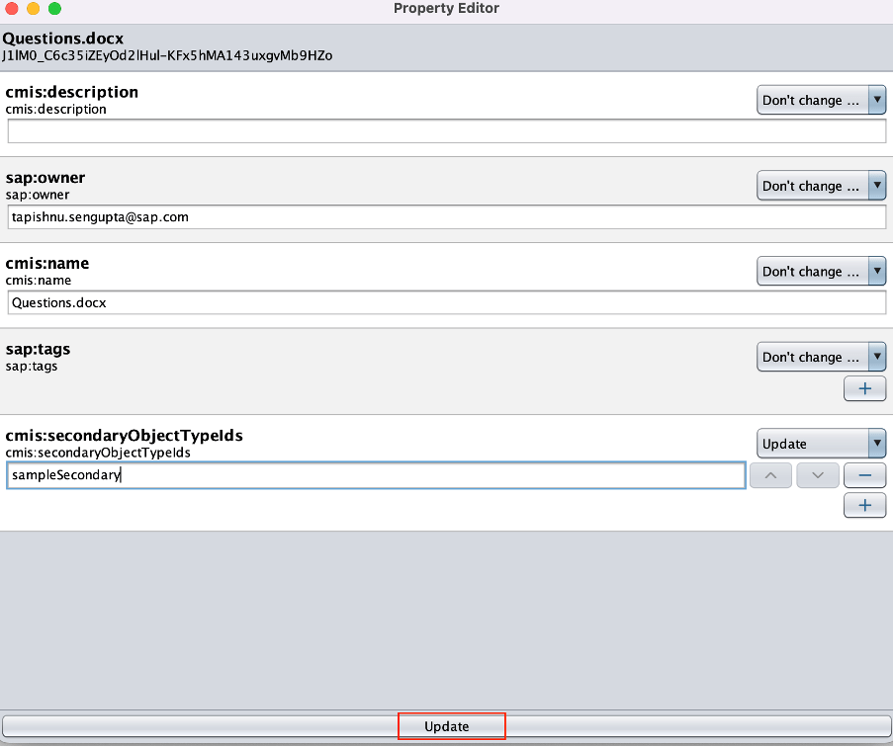
Task: Open the cmis:secondaryObjectTypeIds Update dropdown
Action: tap(821, 444)
